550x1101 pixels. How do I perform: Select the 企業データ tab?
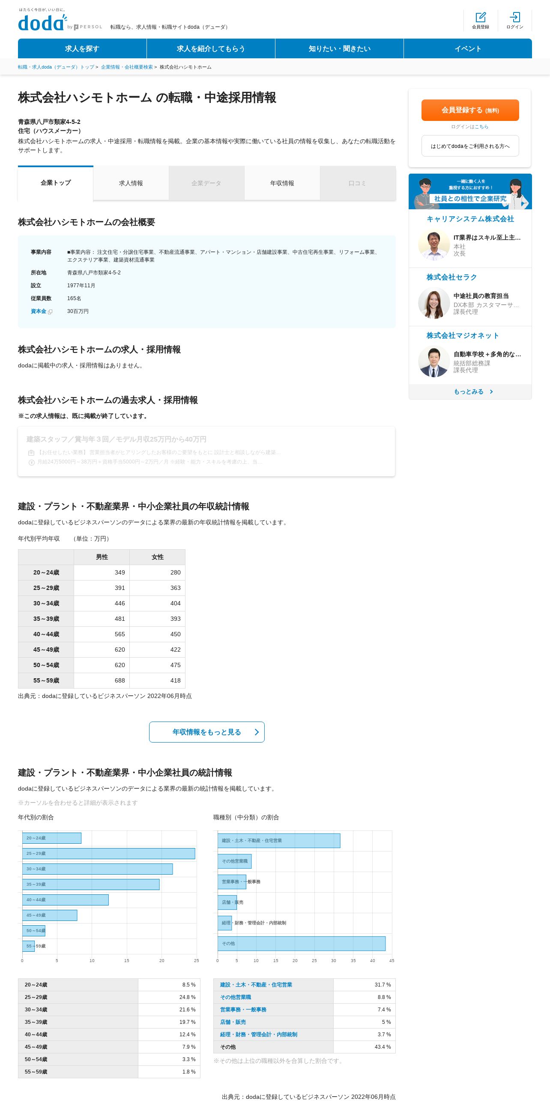tap(206, 183)
